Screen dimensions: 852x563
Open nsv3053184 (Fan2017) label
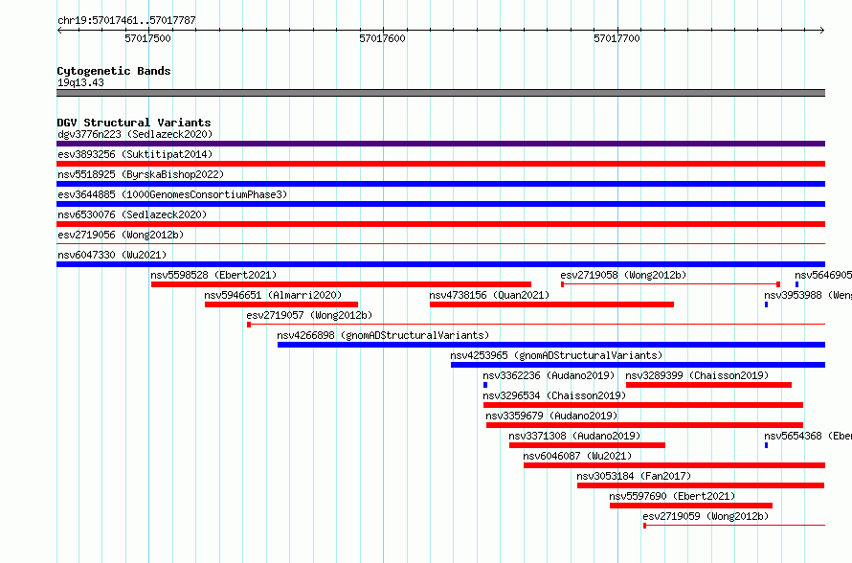(x=634, y=476)
